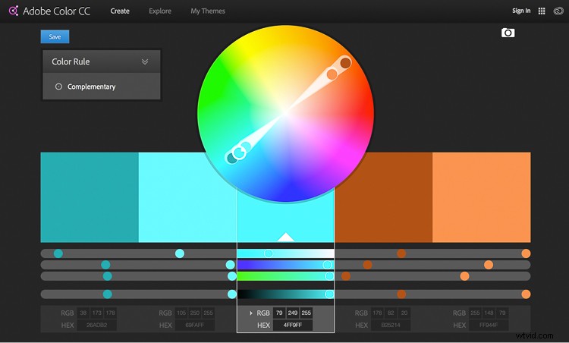Open the Create tab
Screen dimensions: 569x343
[x=120, y=11]
